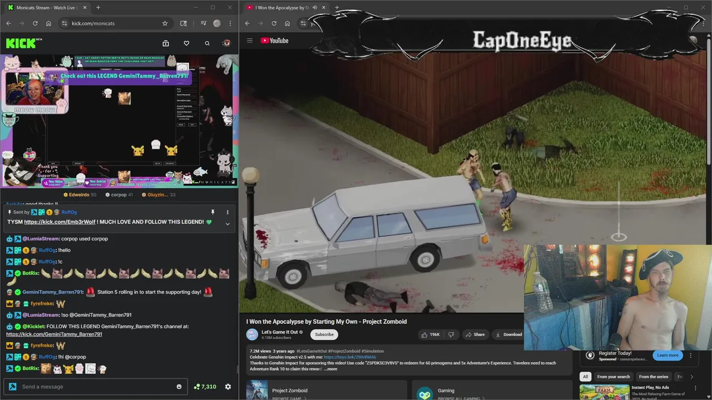This screenshot has width=712, height=400.
Task: Go back in the Kick browser window
Action: [8, 23]
